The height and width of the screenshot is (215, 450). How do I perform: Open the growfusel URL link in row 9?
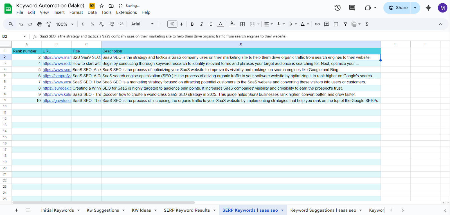(57, 101)
